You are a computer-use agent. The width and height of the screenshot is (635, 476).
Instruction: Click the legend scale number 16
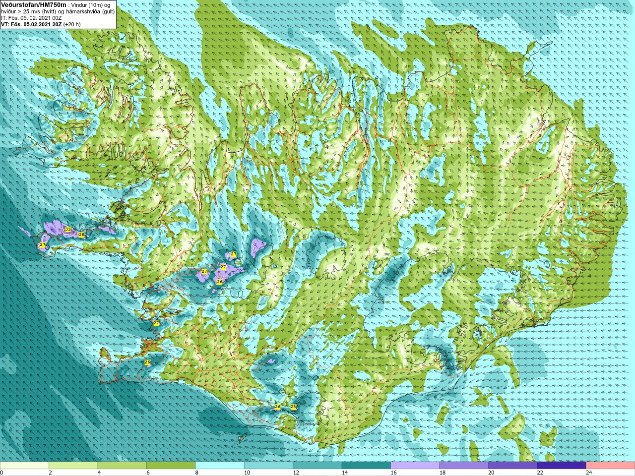tap(393, 473)
